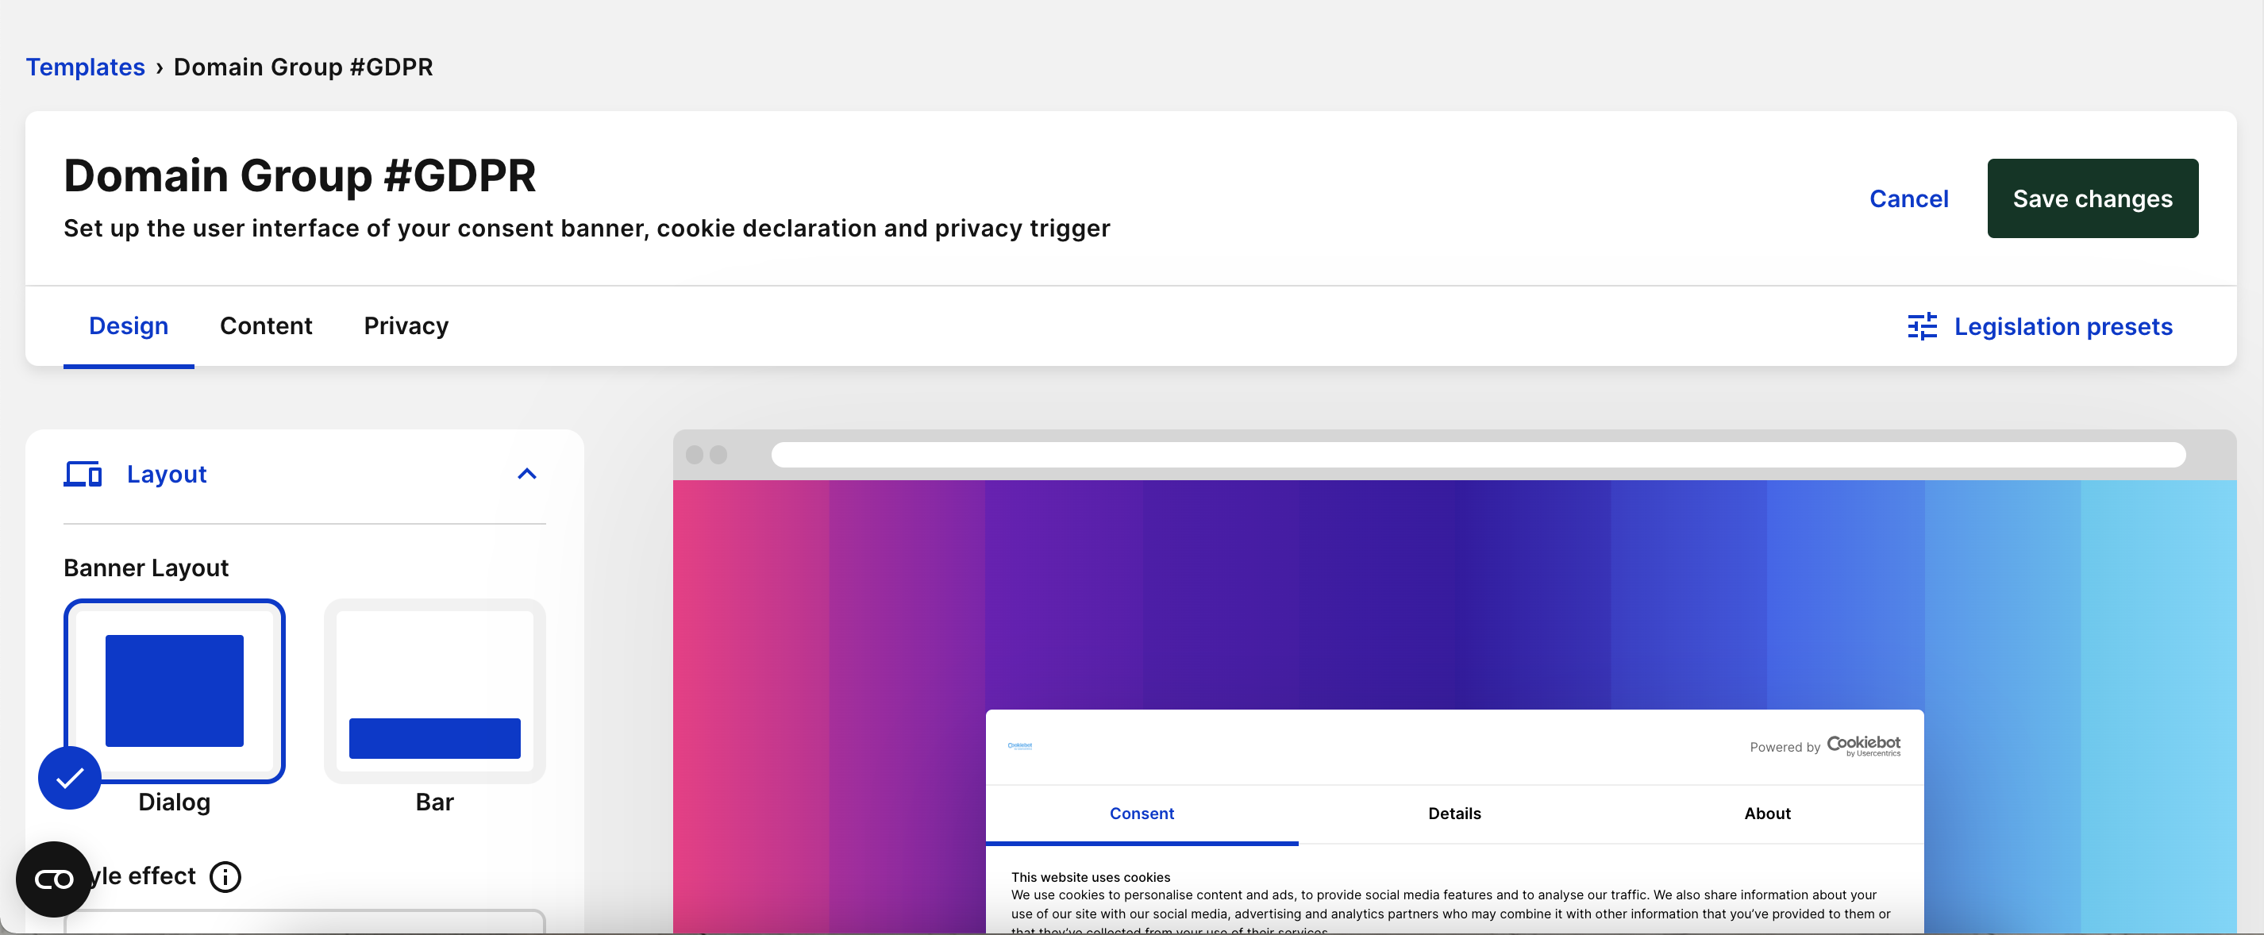
Task: Open Legislation presets
Action: (2039, 326)
